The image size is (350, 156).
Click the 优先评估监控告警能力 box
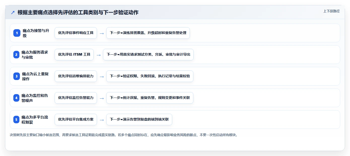coord(76,98)
